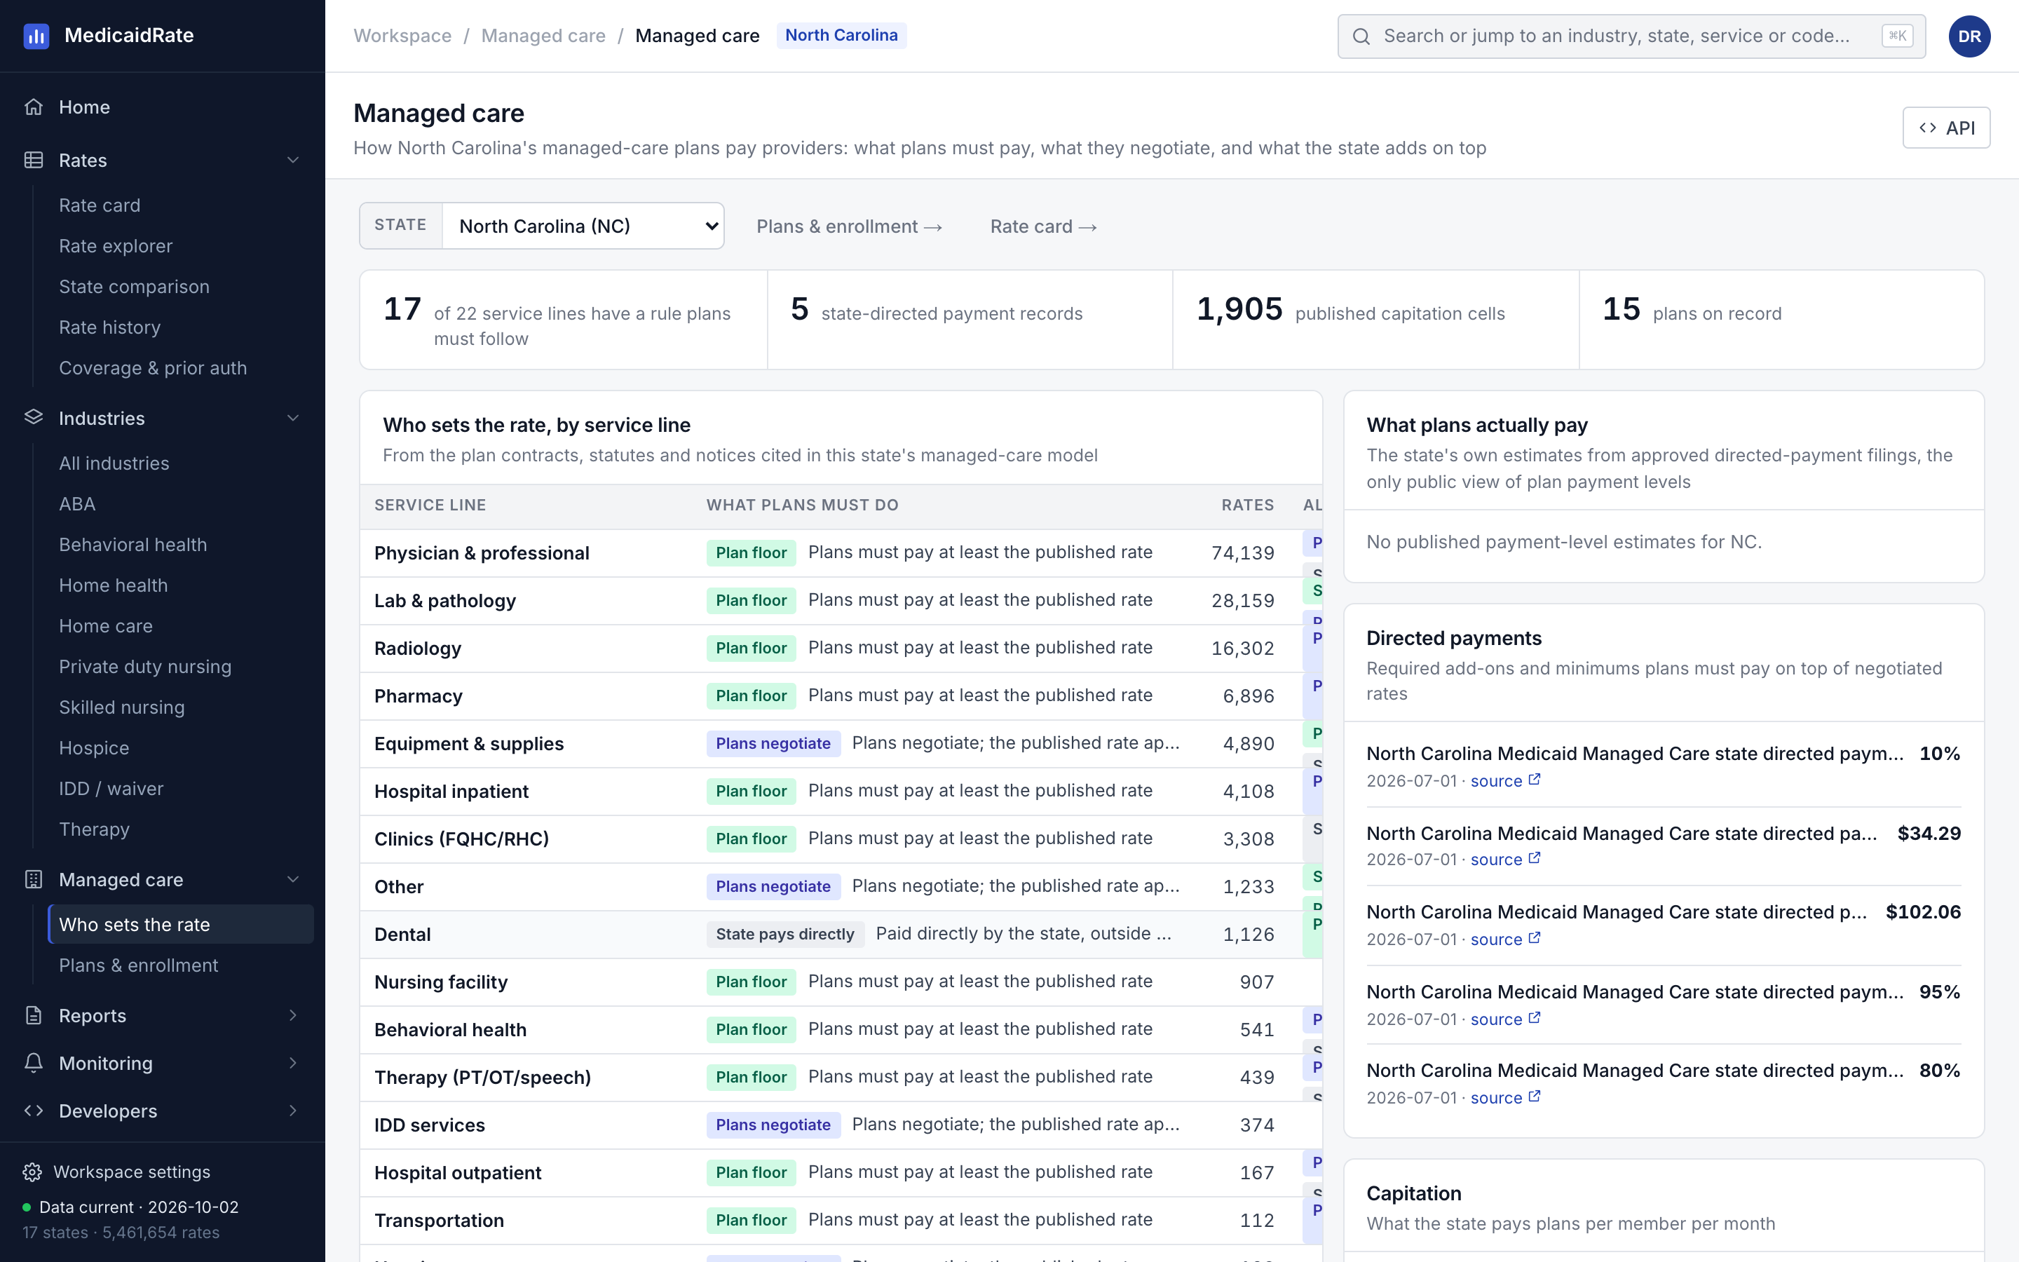Select Skilled nursing industry
Image resolution: width=2019 pixels, height=1262 pixels.
click(122, 707)
